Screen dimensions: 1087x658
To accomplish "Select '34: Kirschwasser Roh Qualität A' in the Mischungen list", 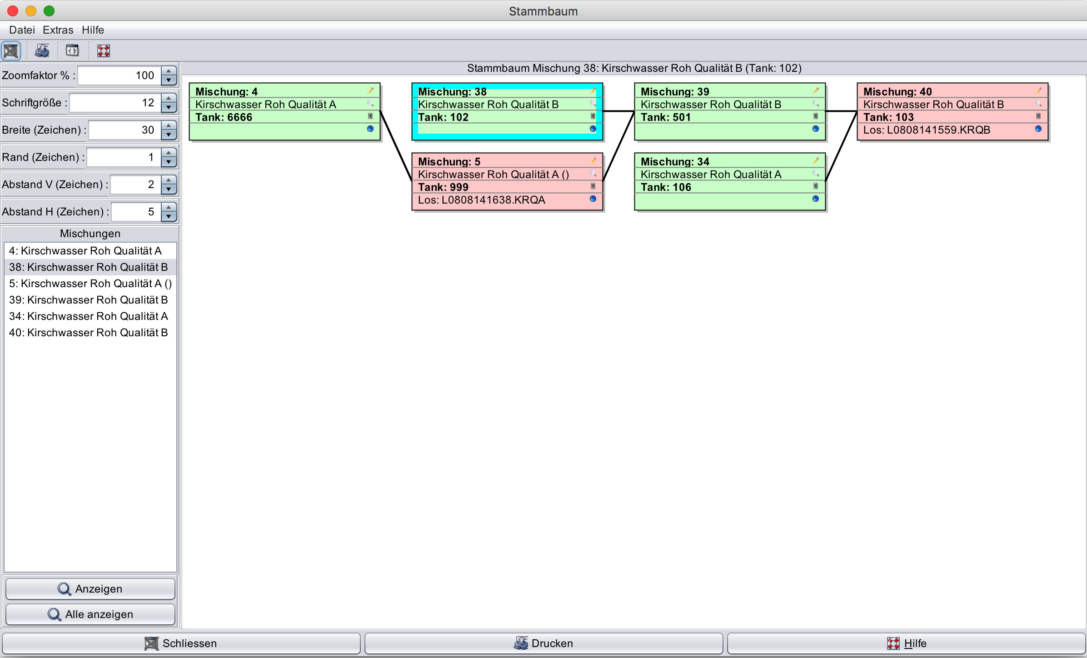I will pyautogui.click(x=89, y=316).
